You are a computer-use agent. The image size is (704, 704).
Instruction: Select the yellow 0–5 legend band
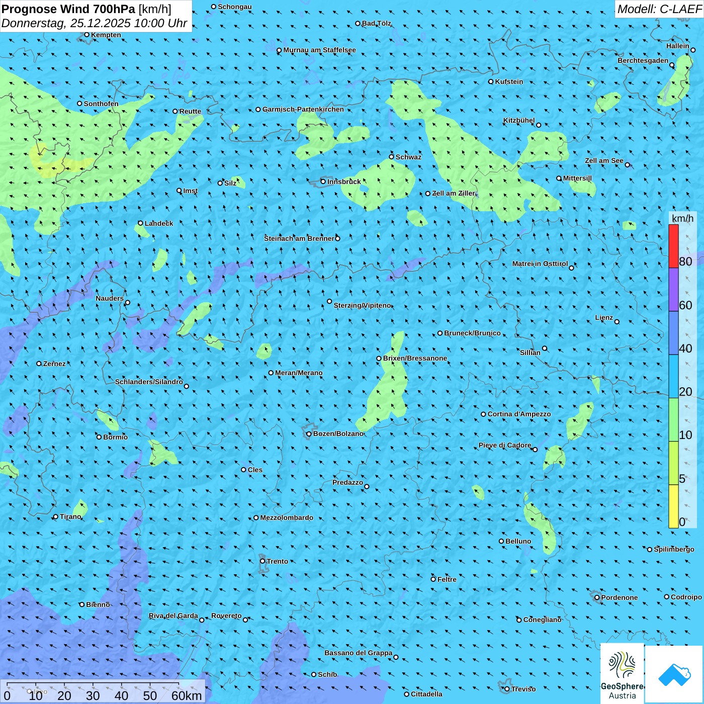pyautogui.click(x=673, y=506)
